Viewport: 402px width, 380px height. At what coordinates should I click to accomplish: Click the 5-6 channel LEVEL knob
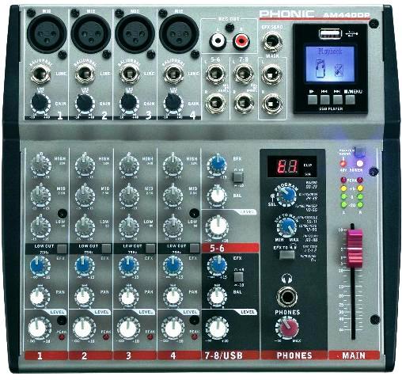[217, 227]
